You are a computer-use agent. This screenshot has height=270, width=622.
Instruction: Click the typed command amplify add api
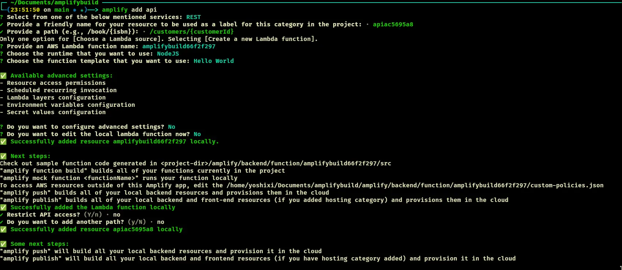(129, 10)
